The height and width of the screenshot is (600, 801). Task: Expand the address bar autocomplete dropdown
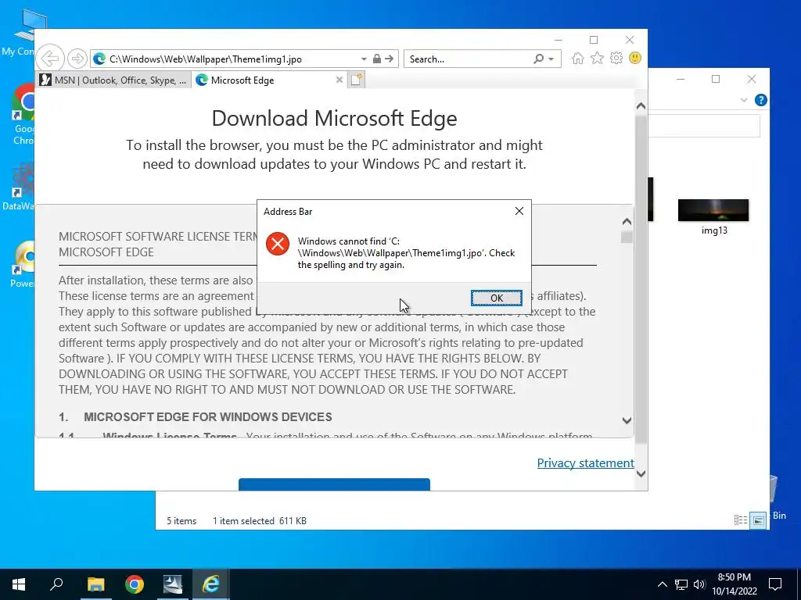coord(364,59)
